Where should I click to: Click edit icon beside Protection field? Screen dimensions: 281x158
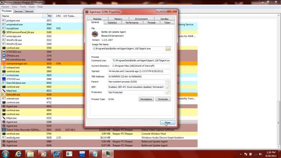click(168, 92)
